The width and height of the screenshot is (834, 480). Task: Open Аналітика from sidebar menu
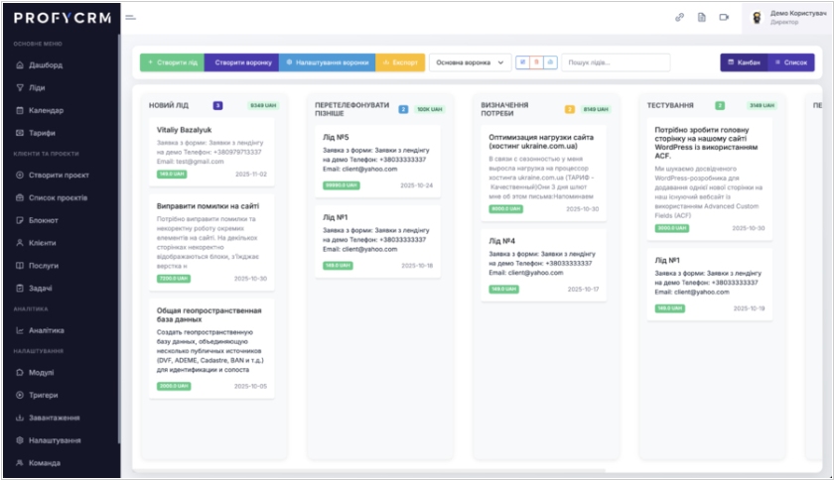click(46, 330)
